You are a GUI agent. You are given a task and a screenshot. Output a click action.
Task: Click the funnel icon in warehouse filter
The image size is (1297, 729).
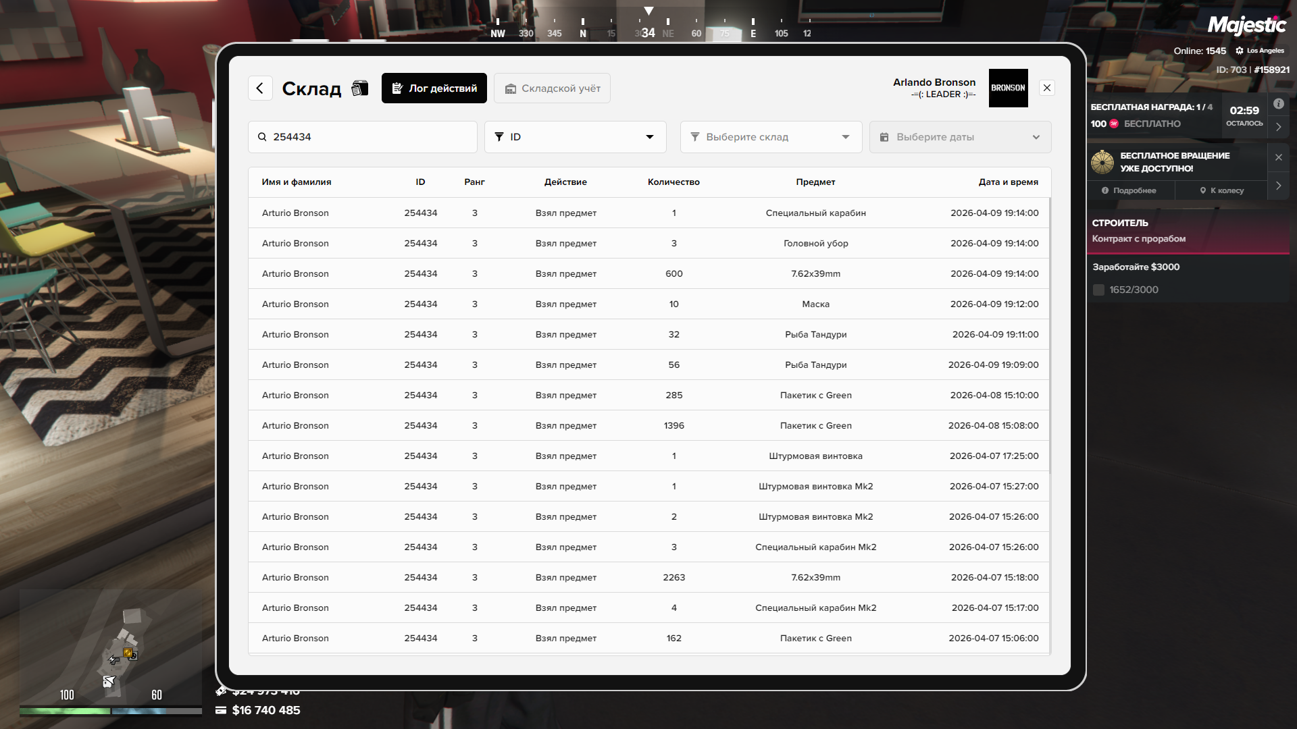[x=694, y=137]
